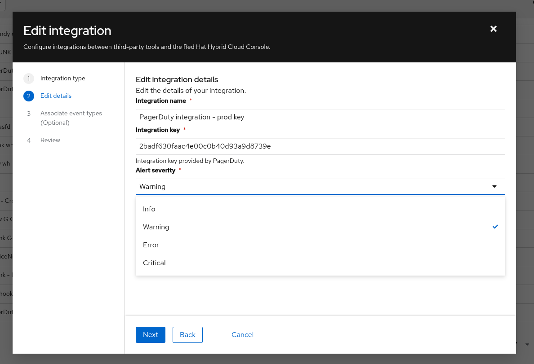Go back using the Back button
The height and width of the screenshot is (364, 534).
point(187,335)
